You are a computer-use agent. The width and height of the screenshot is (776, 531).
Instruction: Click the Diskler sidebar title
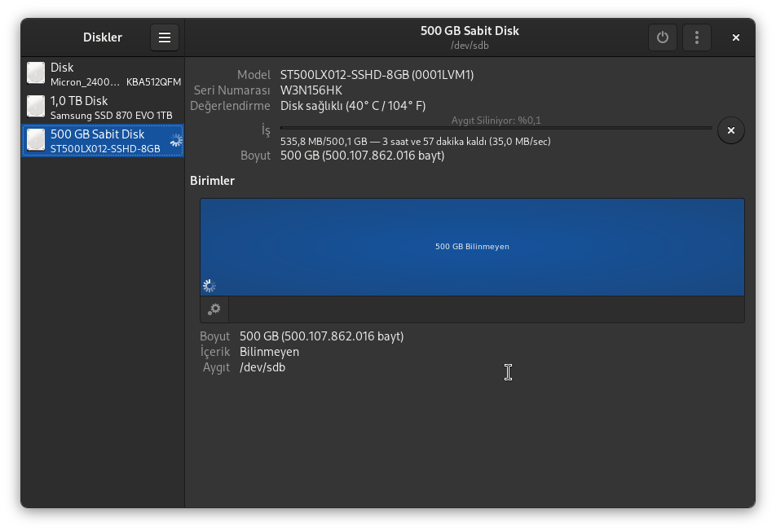[x=103, y=37]
